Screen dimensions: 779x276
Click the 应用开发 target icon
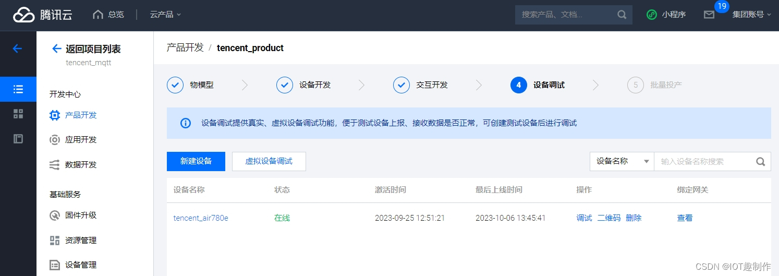(x=54, y=140)
